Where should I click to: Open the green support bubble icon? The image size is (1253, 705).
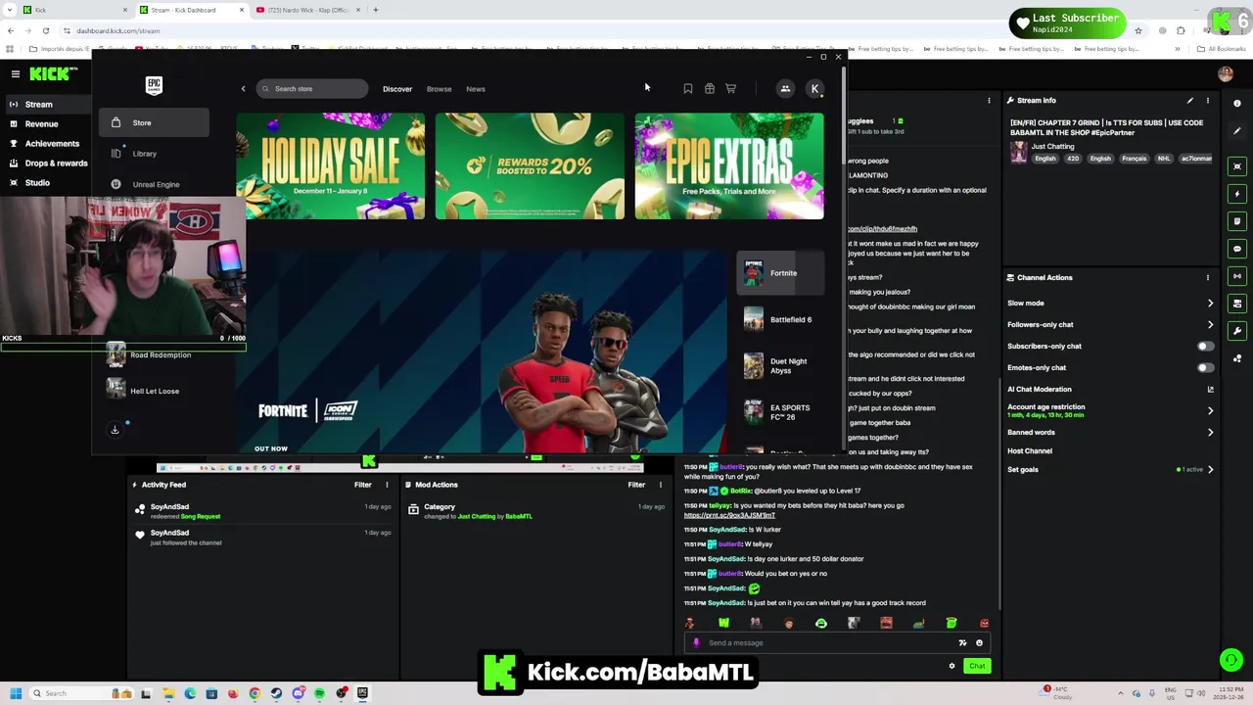pyautogui.click(x=1230, y=660)
